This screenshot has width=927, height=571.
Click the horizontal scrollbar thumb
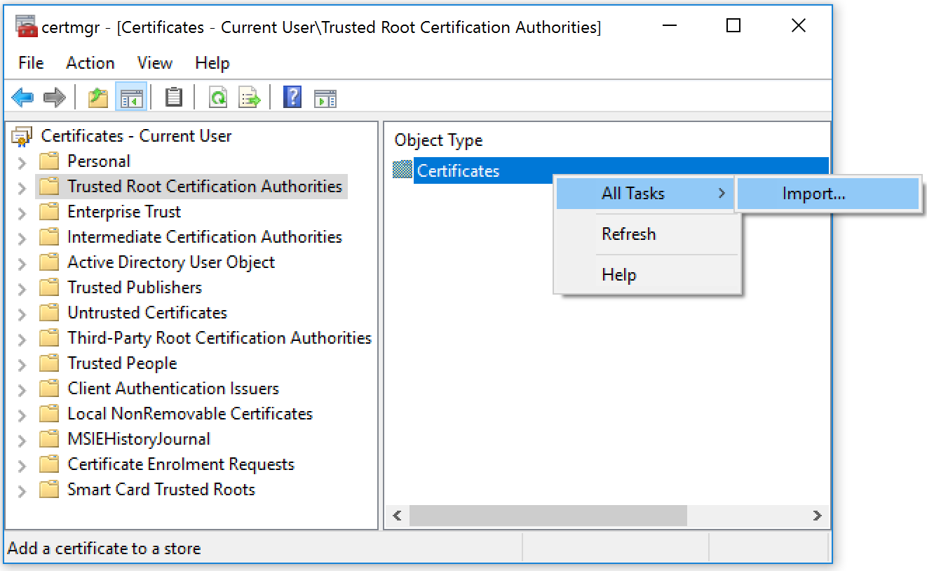pos(548,516)
